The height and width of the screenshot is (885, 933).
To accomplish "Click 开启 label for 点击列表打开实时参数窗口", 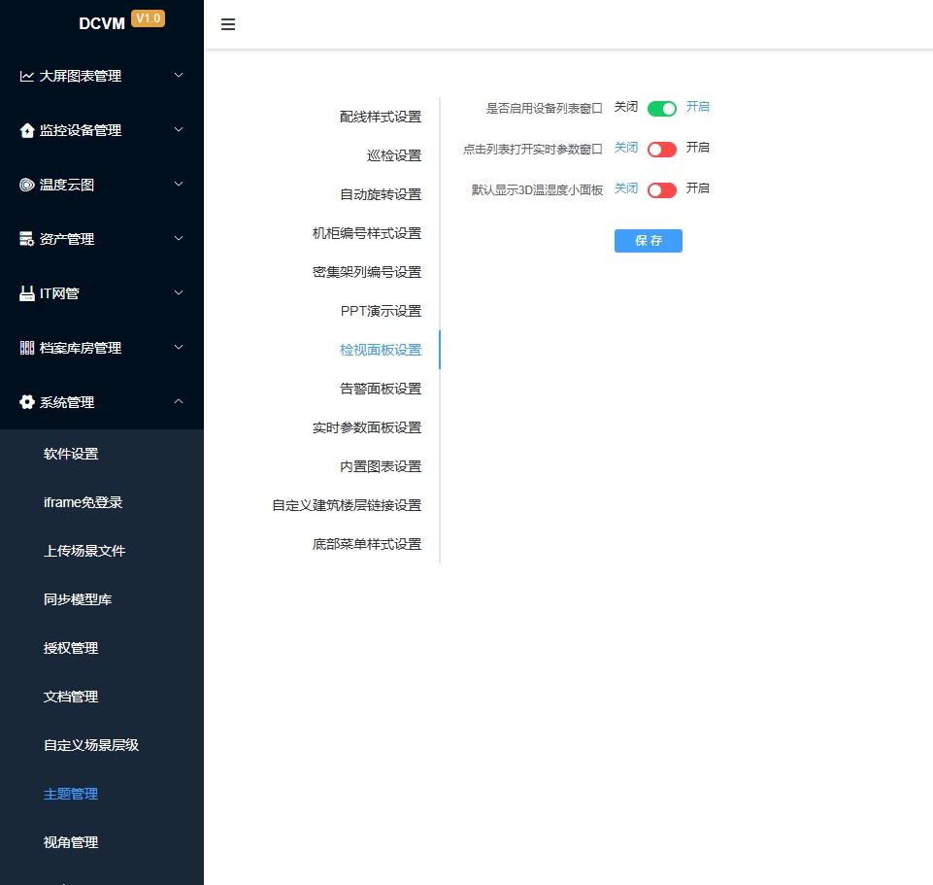I will [x=697, y=147].
